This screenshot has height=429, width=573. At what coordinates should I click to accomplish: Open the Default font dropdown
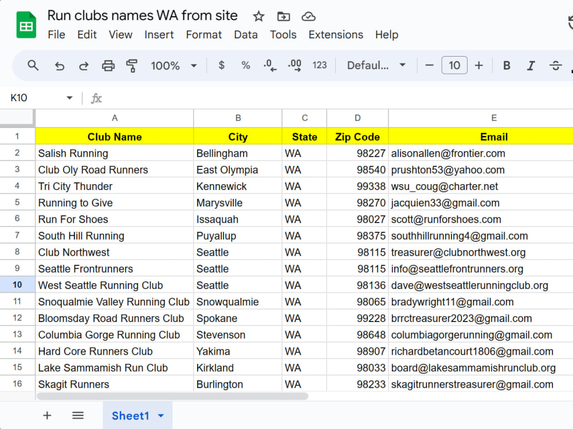click(x=376, y=65)
